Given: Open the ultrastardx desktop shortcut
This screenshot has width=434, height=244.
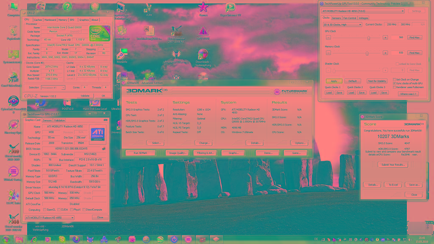Looking at the screenshot, I should coord(176,57).
